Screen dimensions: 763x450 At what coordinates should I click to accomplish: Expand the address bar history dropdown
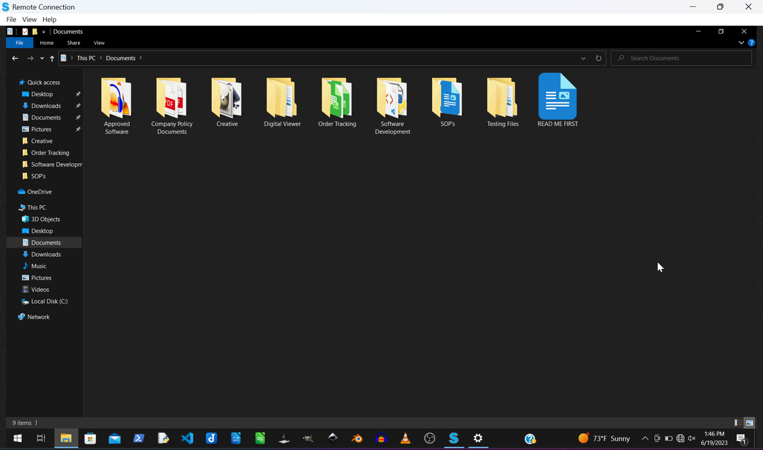pyautogui.click(x=583, y=58)
